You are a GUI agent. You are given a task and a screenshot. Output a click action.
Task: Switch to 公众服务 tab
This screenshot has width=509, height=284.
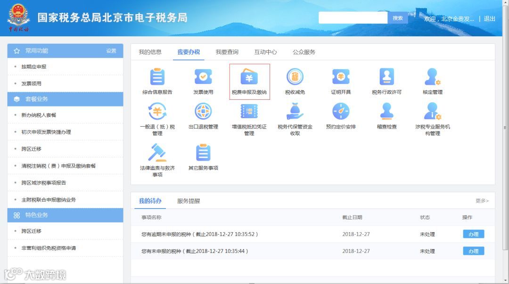pos(304,52)
